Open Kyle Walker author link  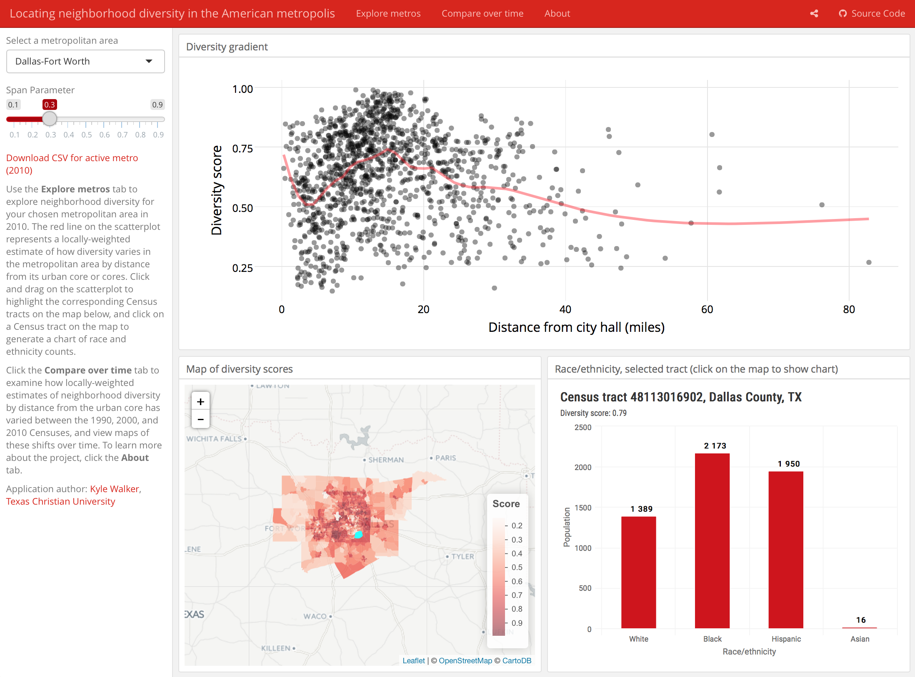coord(115,489)
